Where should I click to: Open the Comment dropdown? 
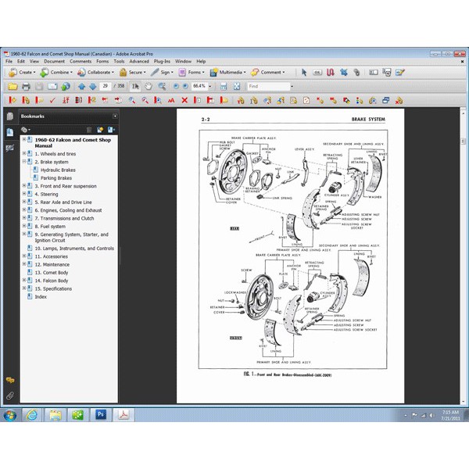pos(267,73)
